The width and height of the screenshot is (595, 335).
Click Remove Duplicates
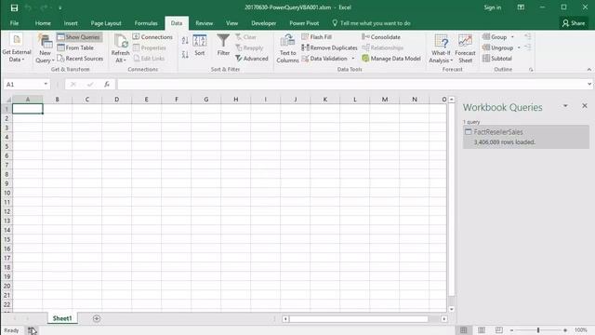[x=329, y=47]
